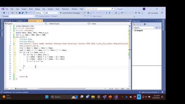Click the Visual Studio logo icon

pyautogui.click(x=3, y=9)
